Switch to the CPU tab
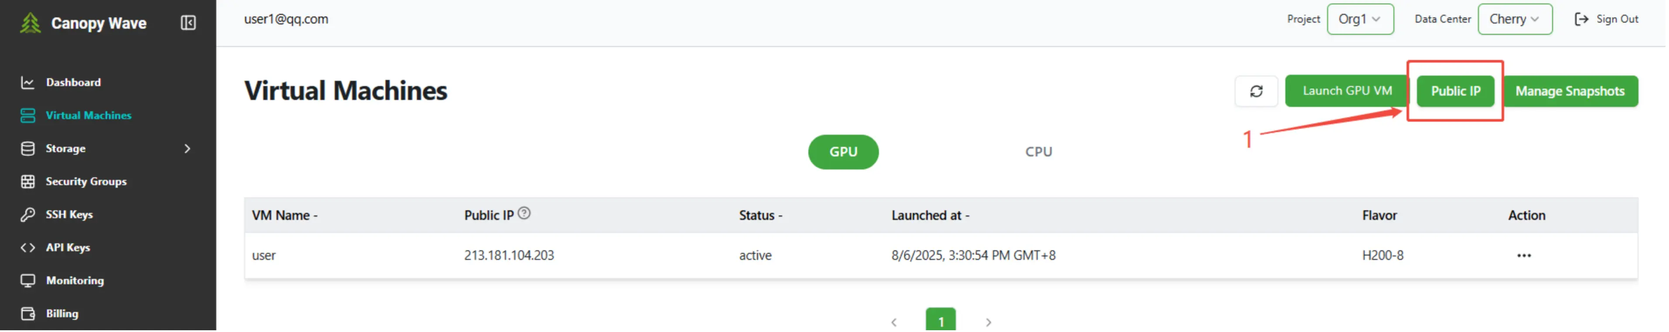The image size is (1669, 332). point(1038,152)
